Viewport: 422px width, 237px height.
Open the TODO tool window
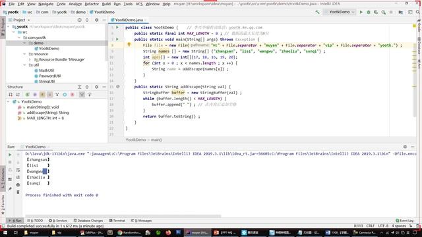tap(35, 221)
